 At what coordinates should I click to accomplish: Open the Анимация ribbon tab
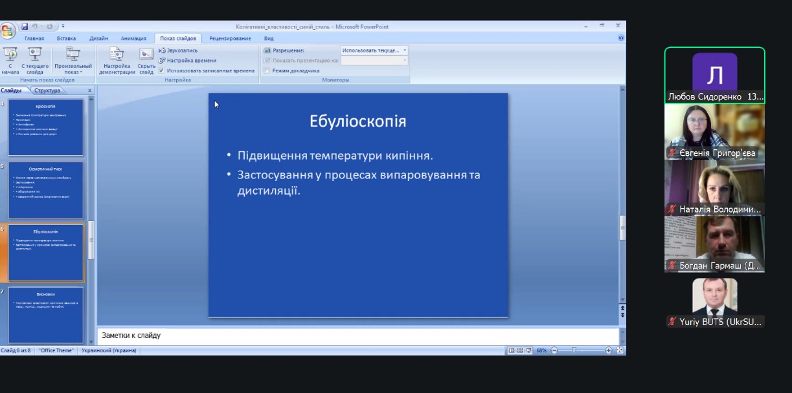pyautogui.click(x=133, y=38)
